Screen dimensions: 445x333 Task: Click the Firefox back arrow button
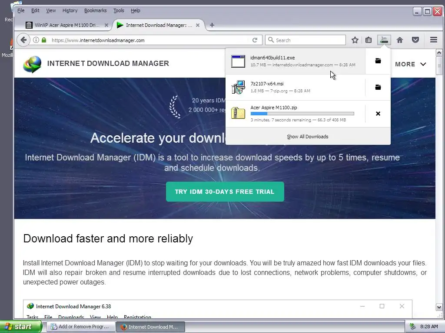[x=23, y=40]
